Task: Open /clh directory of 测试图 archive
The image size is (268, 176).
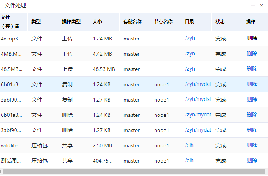Action: click(189, 160)
